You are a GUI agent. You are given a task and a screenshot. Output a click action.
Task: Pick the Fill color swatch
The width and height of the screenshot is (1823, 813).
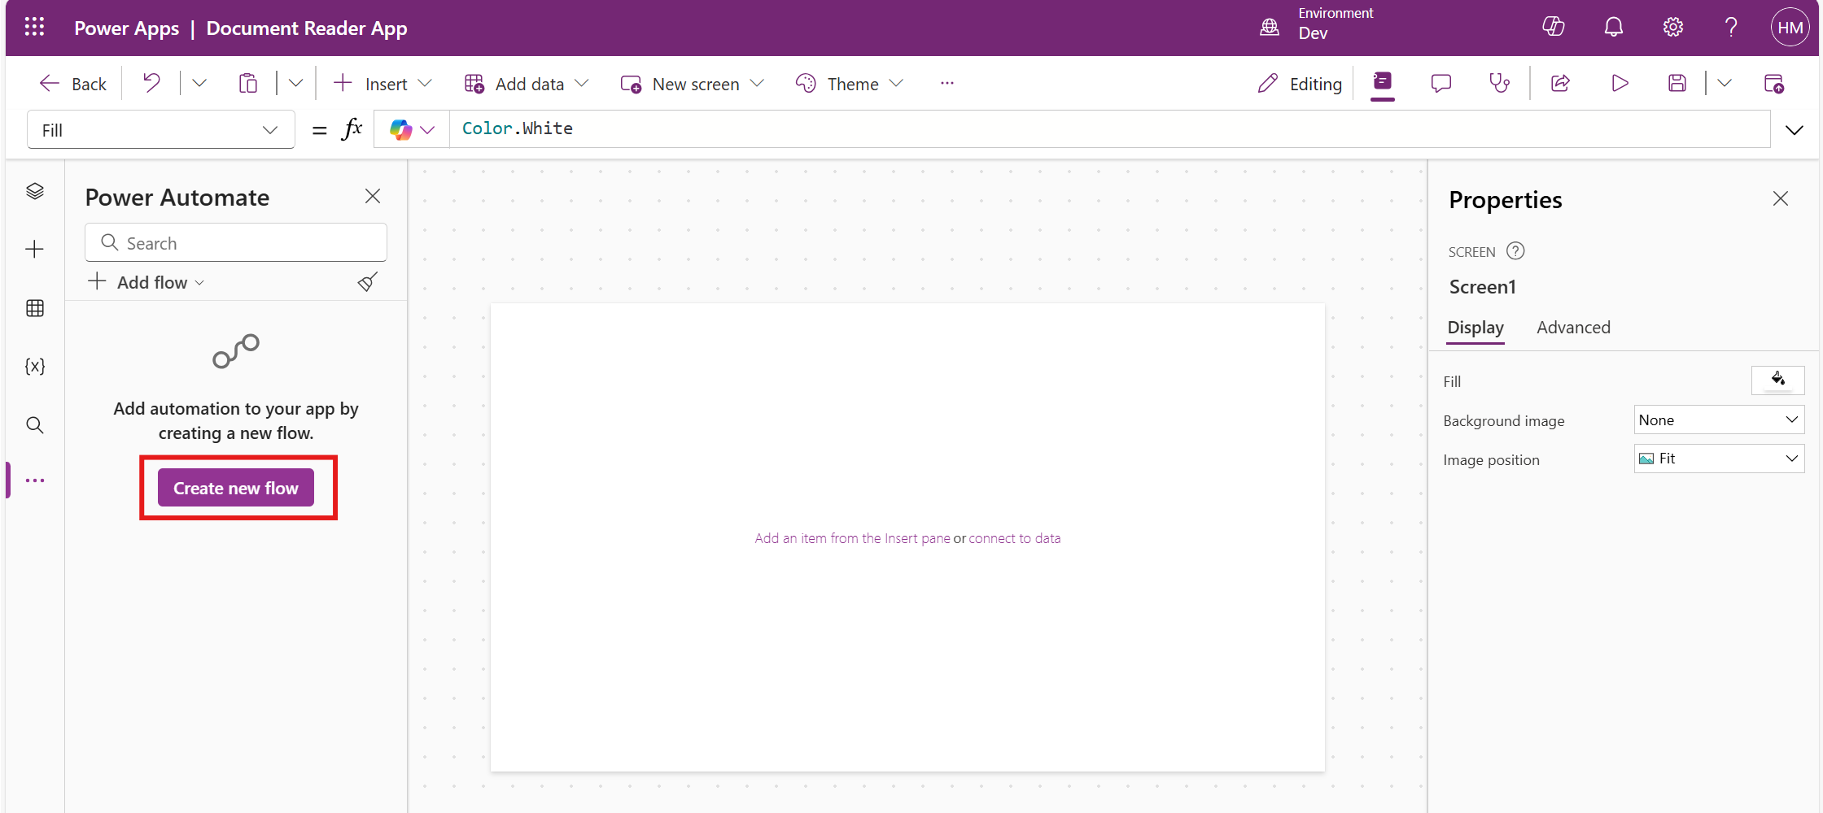1777,380
